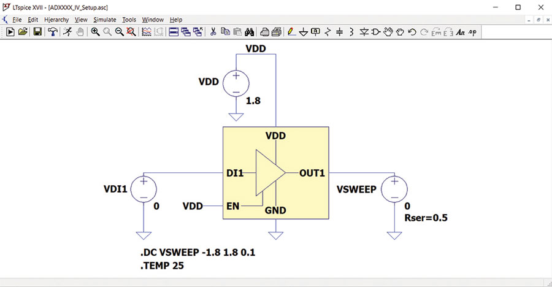
Task: Open the Hierarchy menu
Action: 56,20
